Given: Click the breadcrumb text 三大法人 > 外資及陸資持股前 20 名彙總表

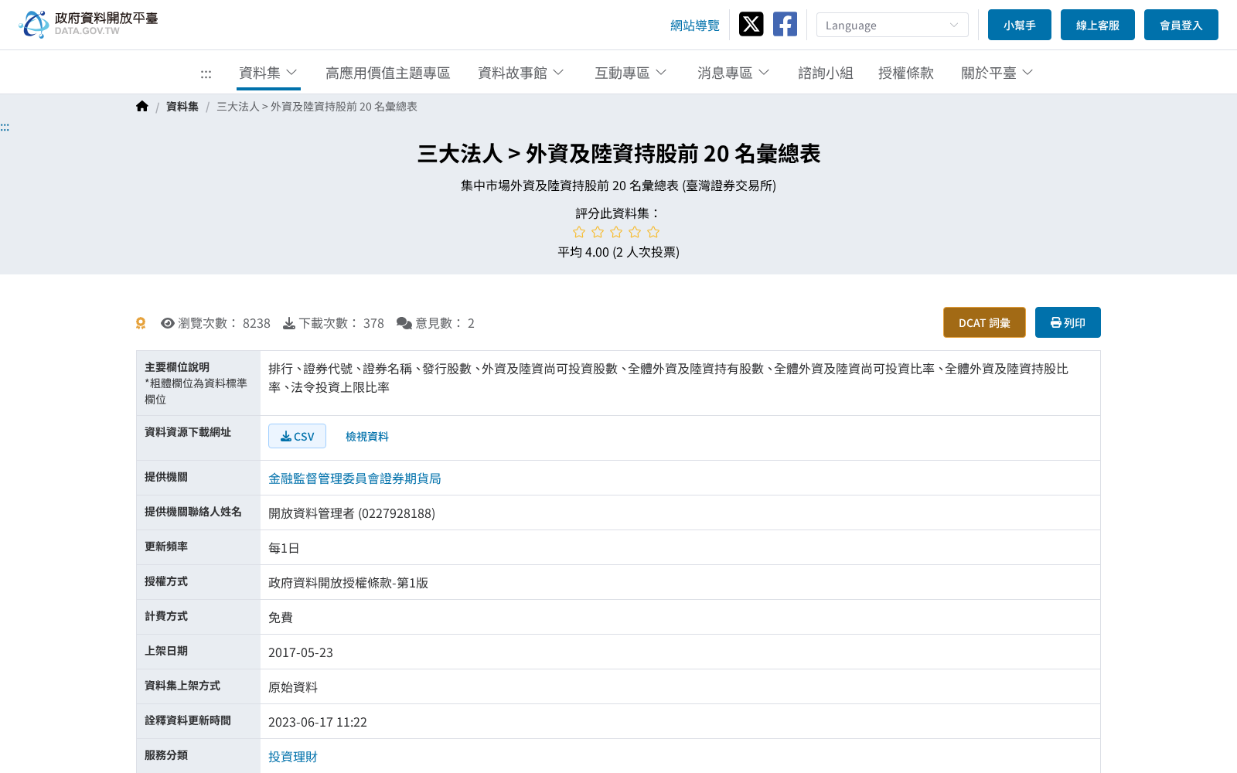Looking at the screenshot, I should pyautogui.click(x=317, y=107).
